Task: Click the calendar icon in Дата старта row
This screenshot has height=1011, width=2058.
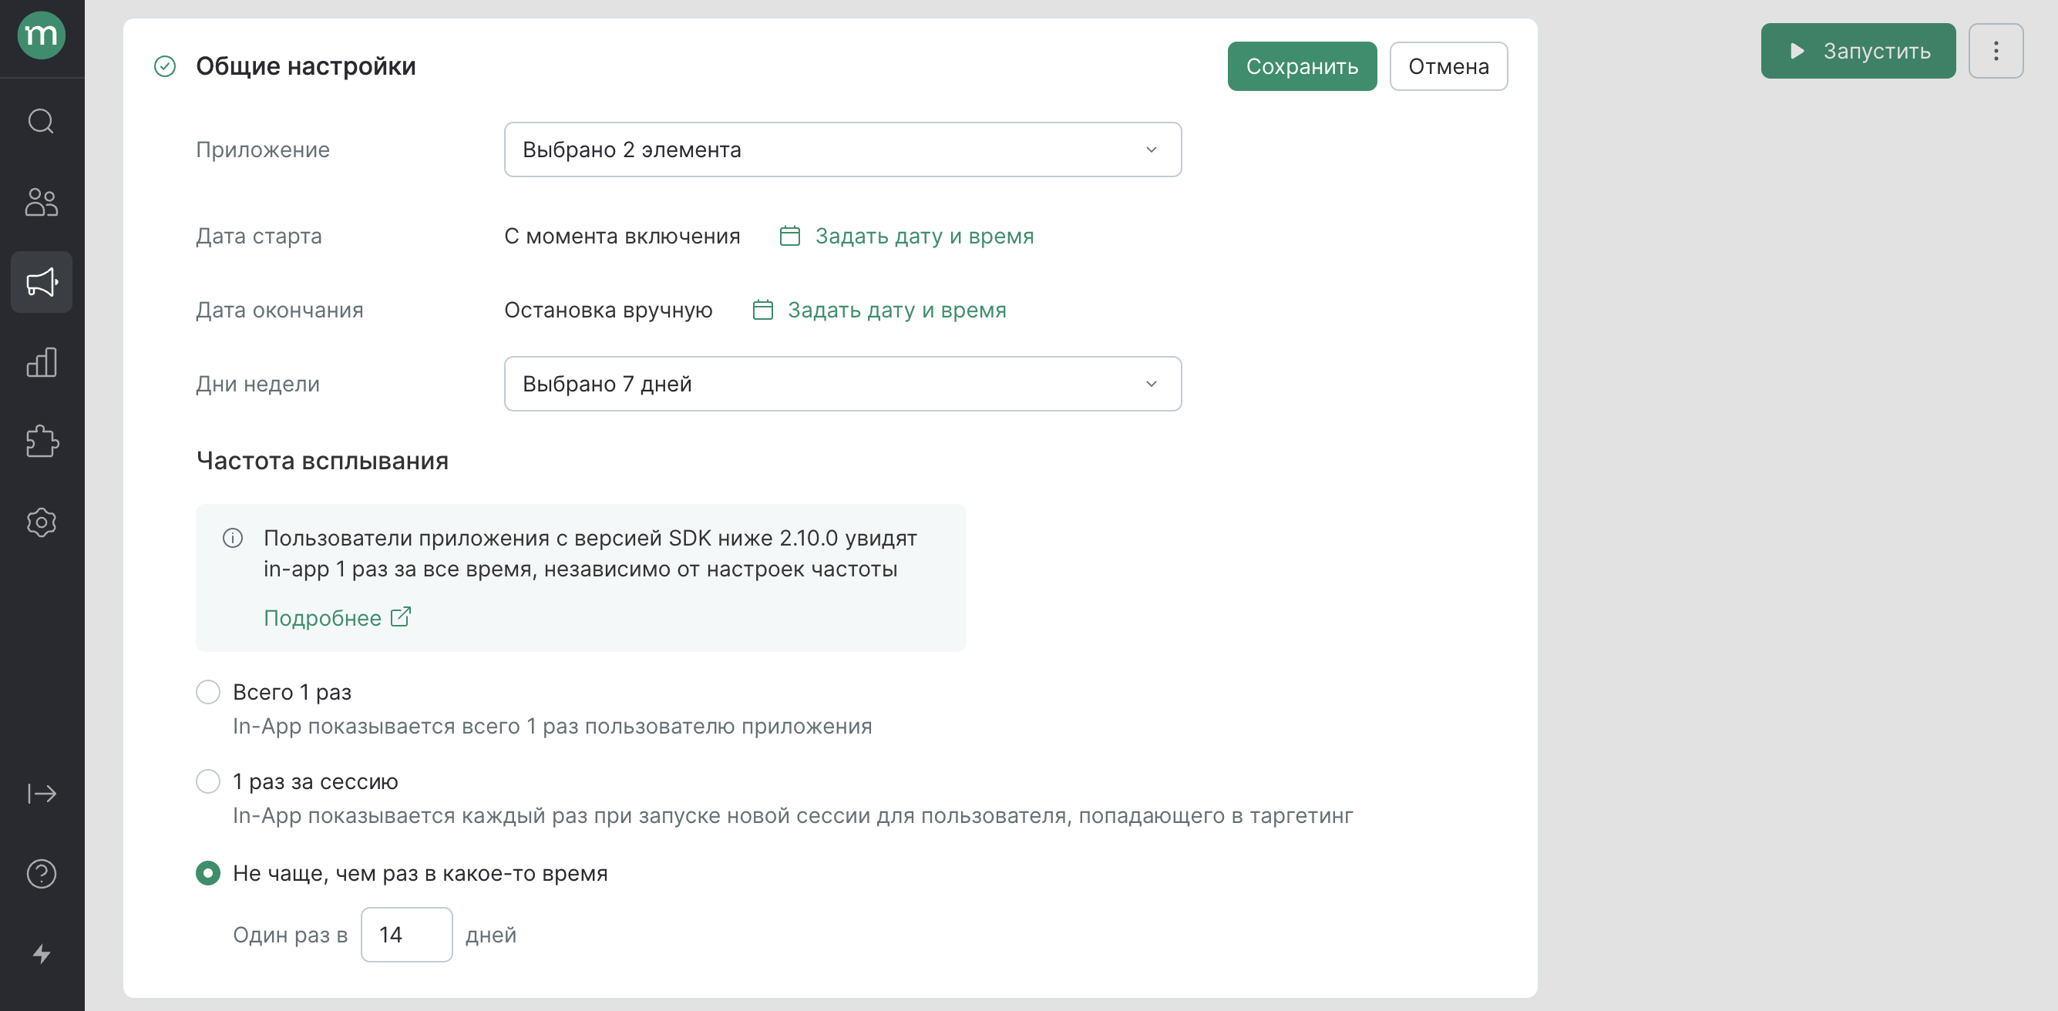Action: [x=789, y=236]
